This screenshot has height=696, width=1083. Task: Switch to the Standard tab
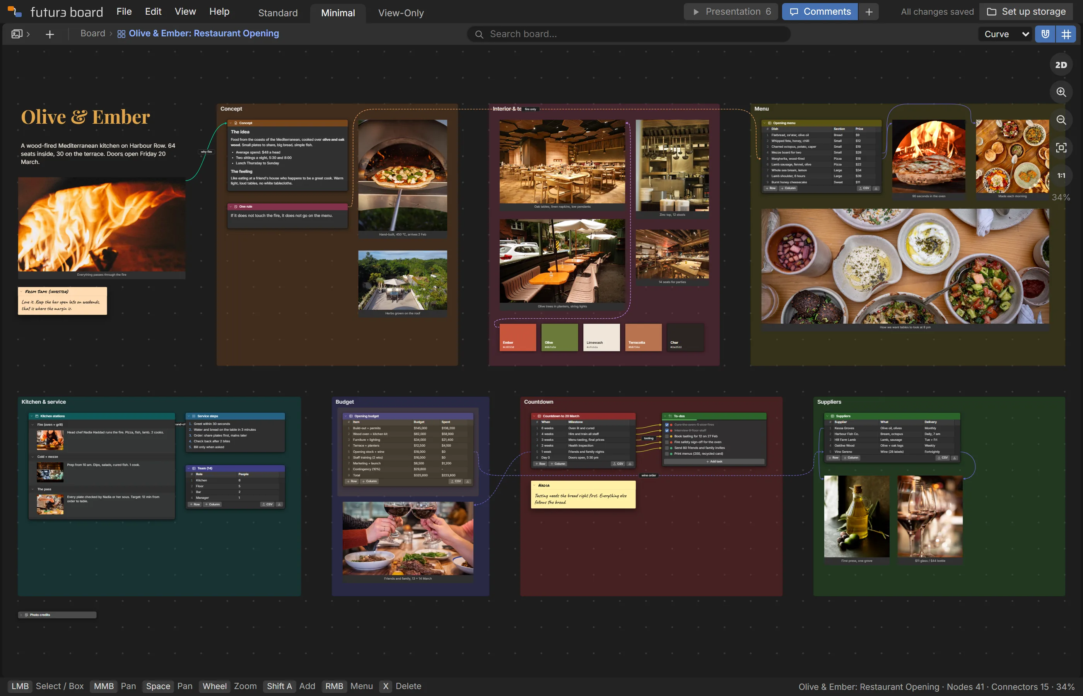[x=278, y=13]
